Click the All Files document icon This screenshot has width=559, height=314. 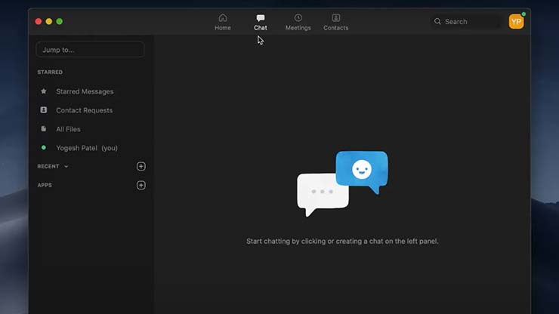click(44, 128)
